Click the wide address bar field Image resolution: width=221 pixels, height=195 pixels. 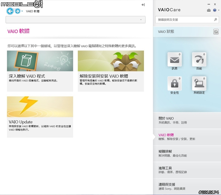(x=75, y=20)
